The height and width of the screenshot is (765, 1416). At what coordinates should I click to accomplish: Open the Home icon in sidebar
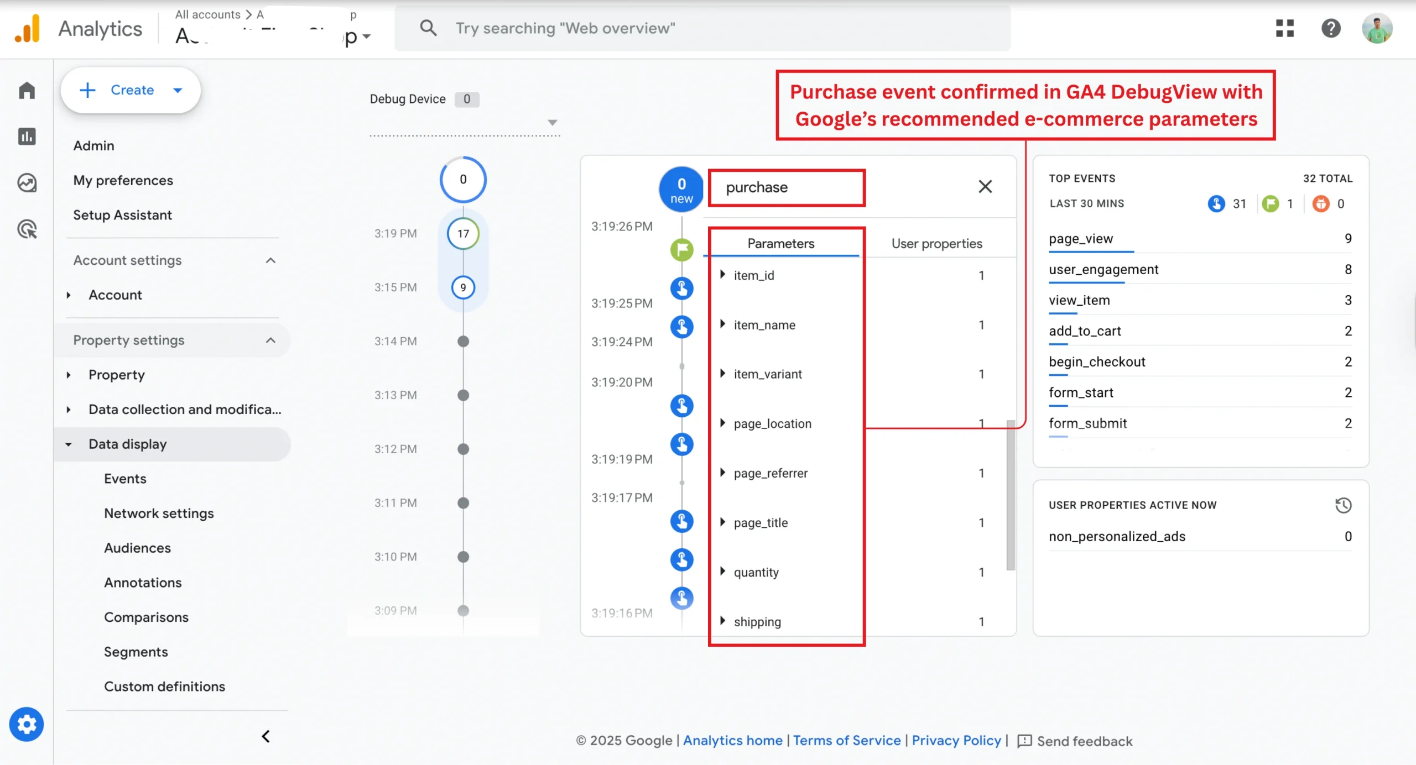(x=27, y=90)
